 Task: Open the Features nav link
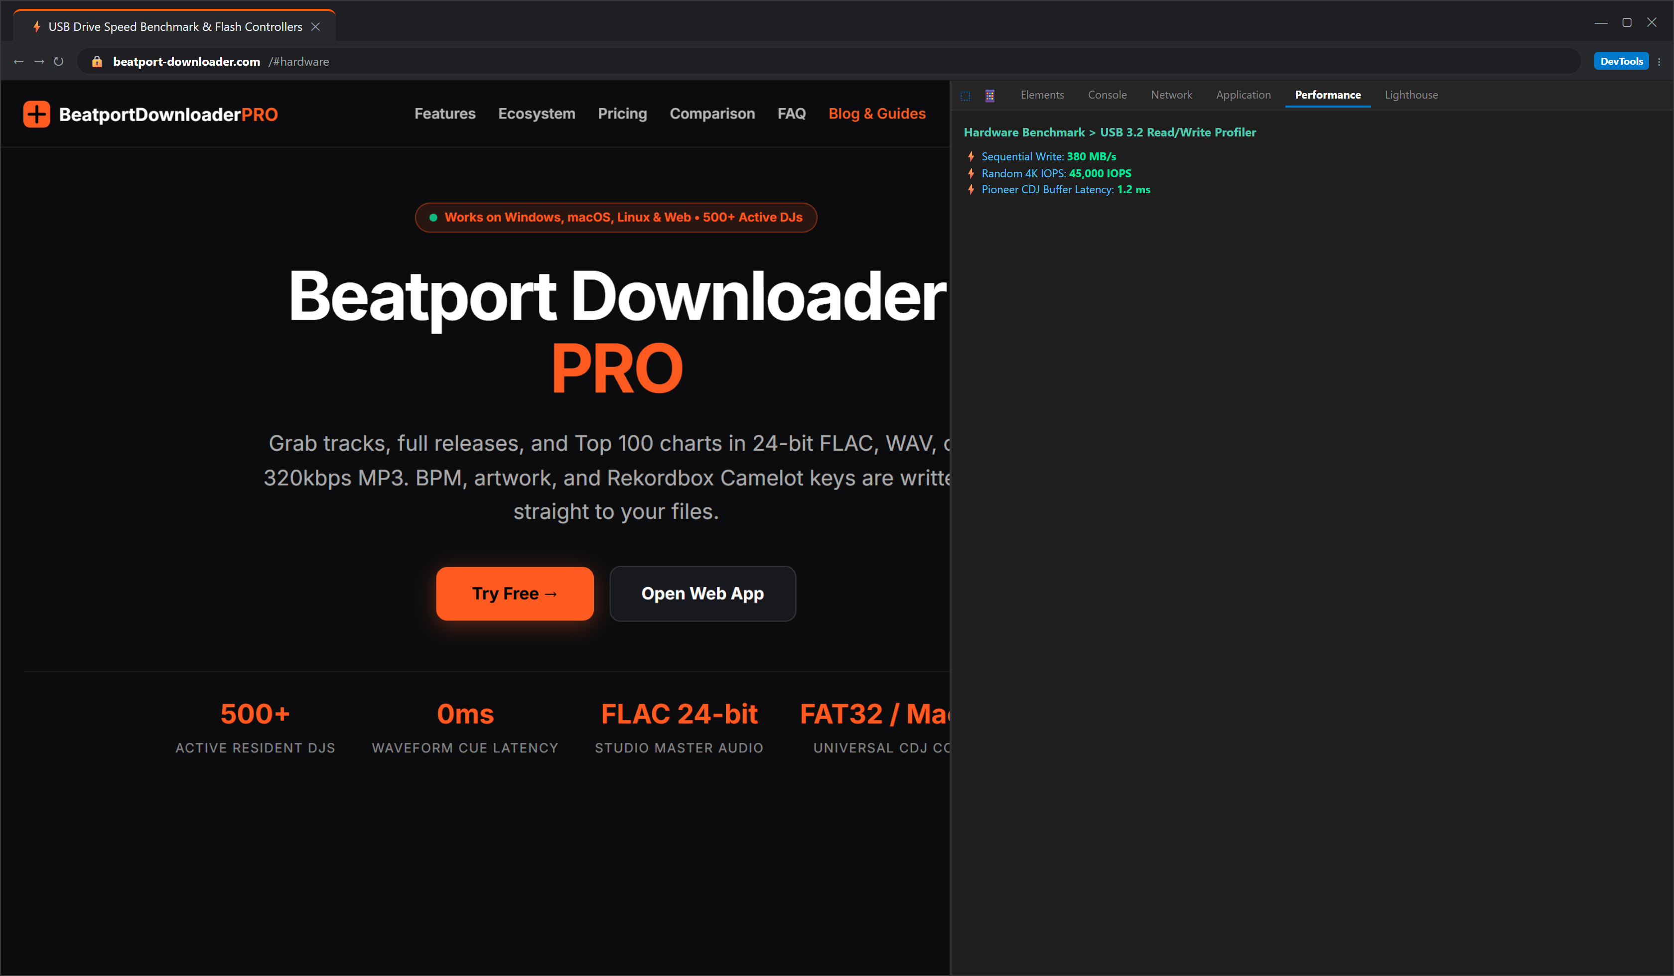[x=445, y=114]
